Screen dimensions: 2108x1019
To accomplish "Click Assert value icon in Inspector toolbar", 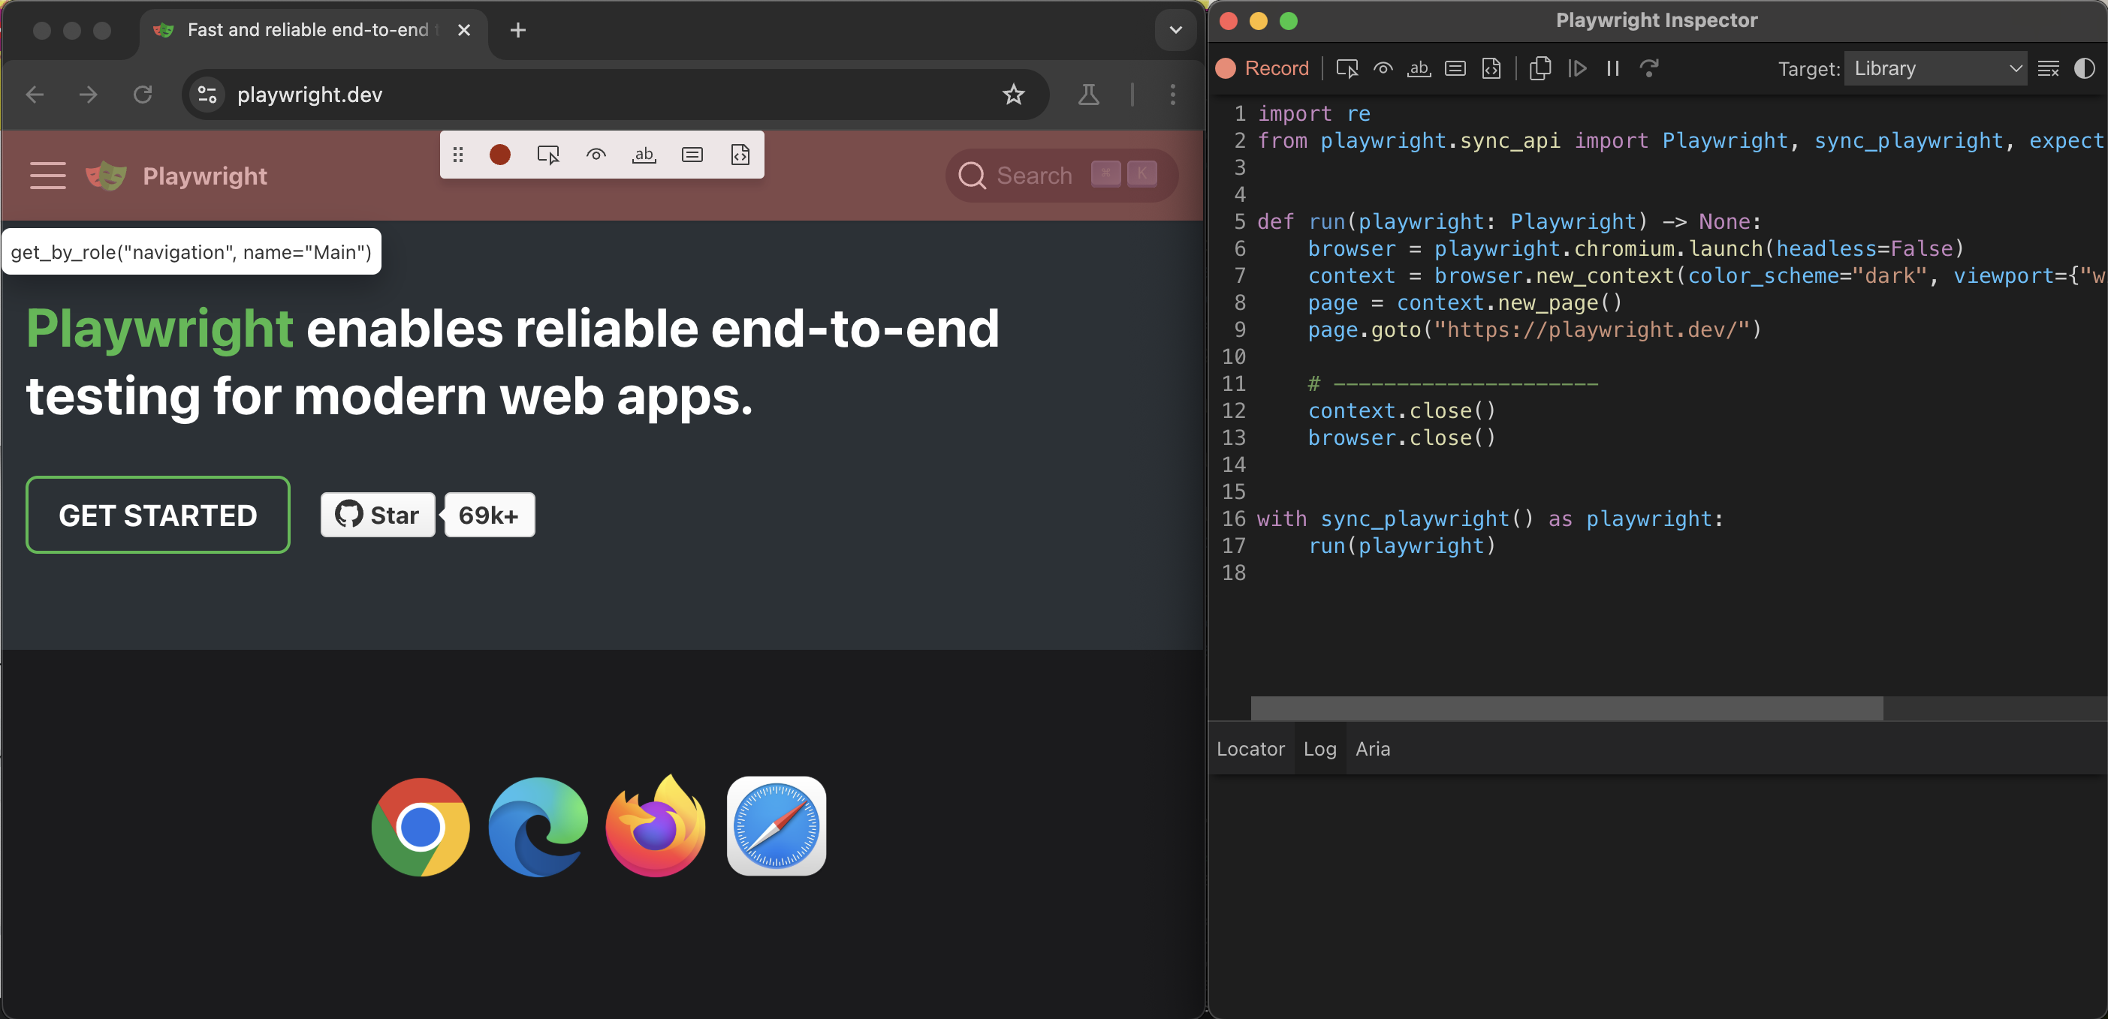I will coord(1455,69).
